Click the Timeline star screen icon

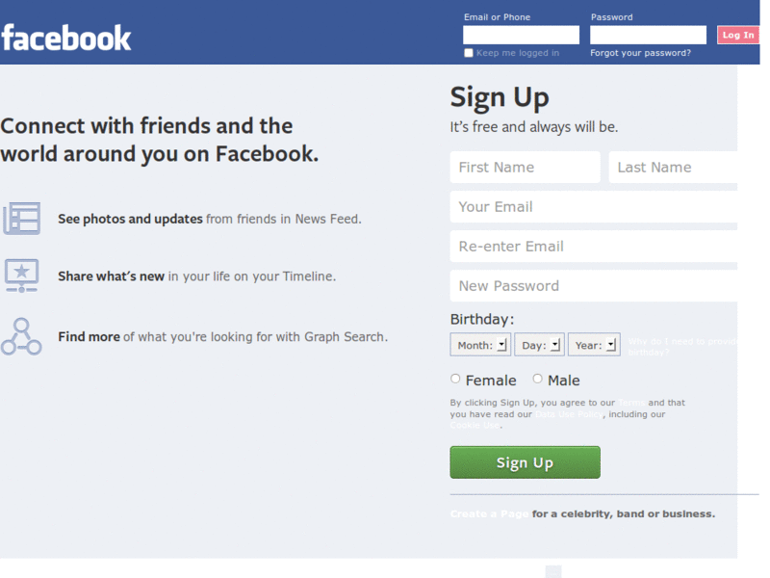(x=21, y=276)
